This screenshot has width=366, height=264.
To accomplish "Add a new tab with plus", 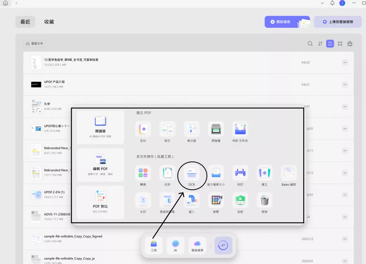I will click(x=16, y=3).
